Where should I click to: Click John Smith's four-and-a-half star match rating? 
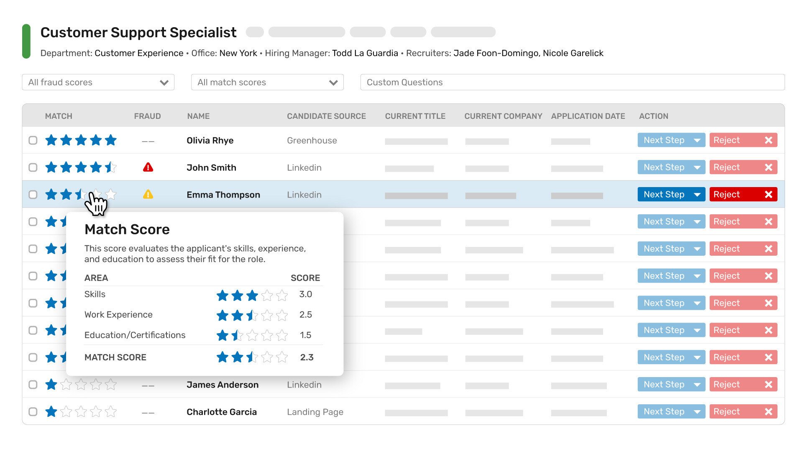(81, 167)
